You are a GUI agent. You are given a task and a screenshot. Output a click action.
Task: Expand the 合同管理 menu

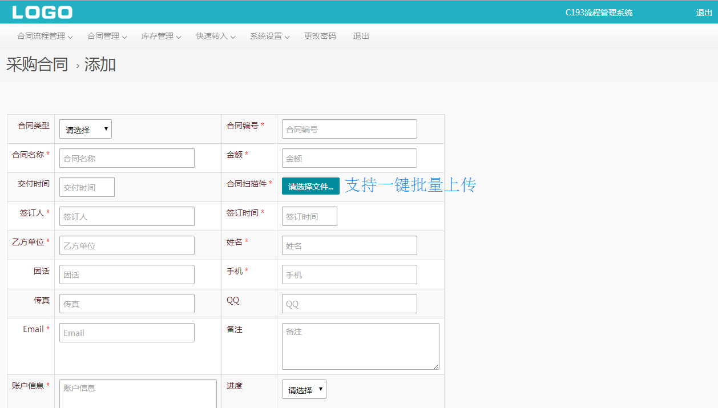coord(107,36)
